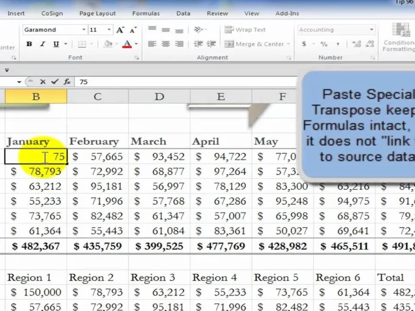Select Top Align icon
The image size is (415, 311).
[152, 29]
